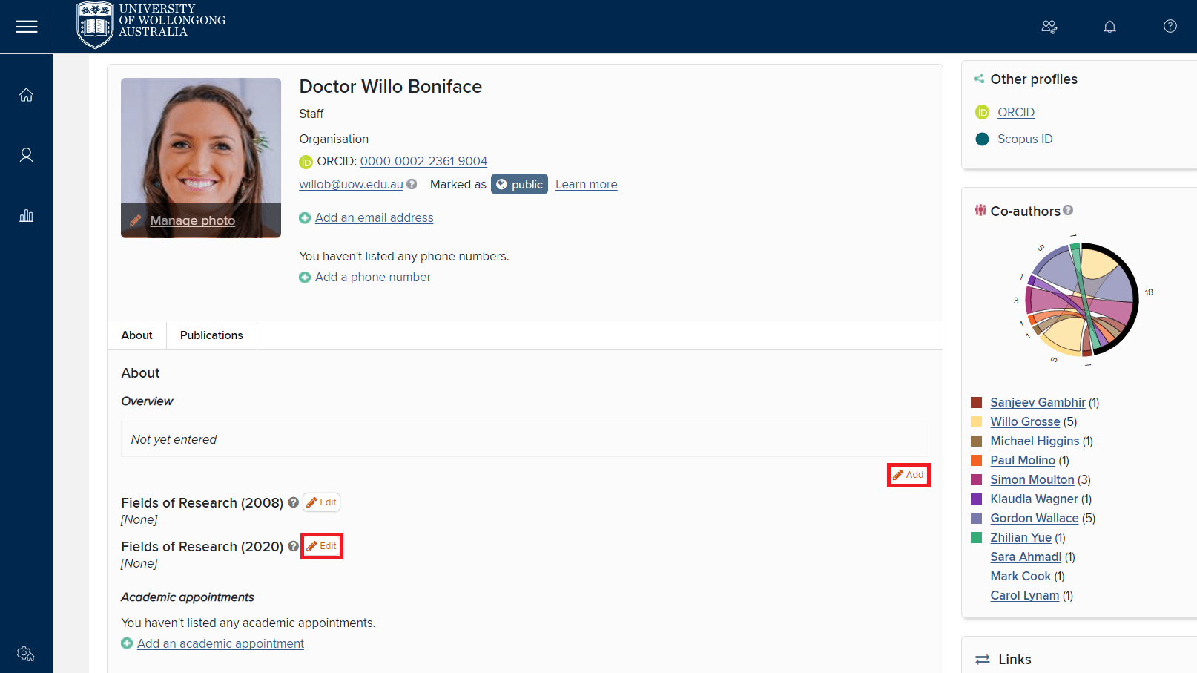Open co-author Mark Cook
This screenshot has width=1197, height=673.
point(1020,576)
